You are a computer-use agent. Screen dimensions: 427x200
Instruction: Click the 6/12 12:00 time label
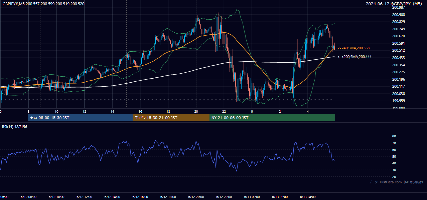pos(84,197)
